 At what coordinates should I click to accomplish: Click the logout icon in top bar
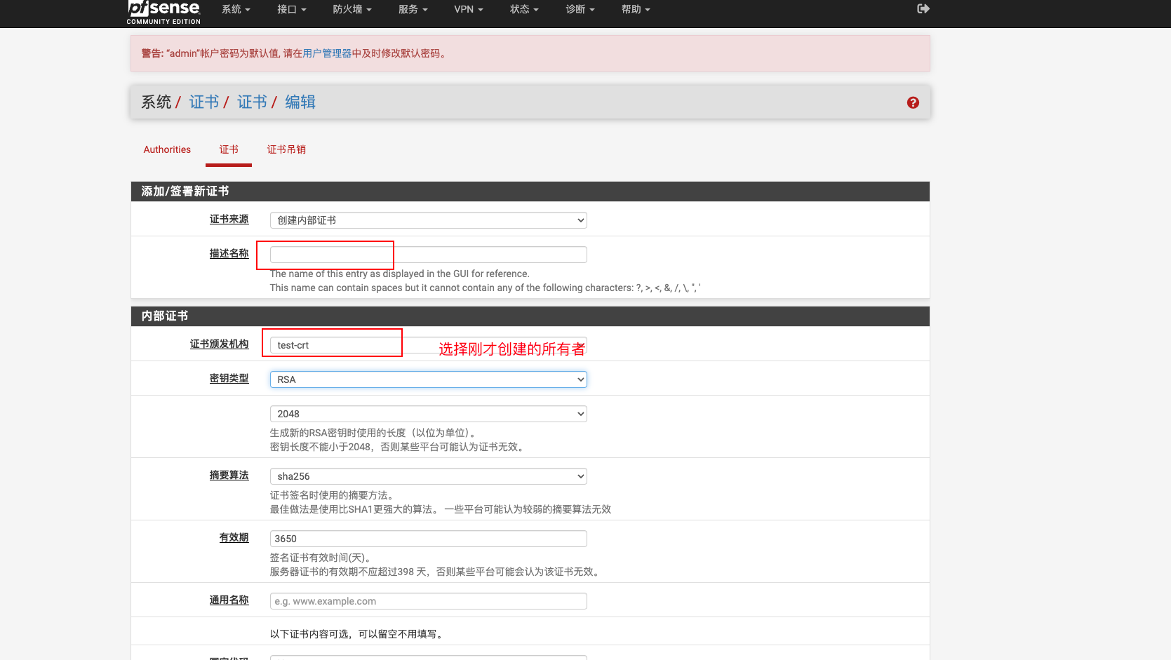click(923, 8)
